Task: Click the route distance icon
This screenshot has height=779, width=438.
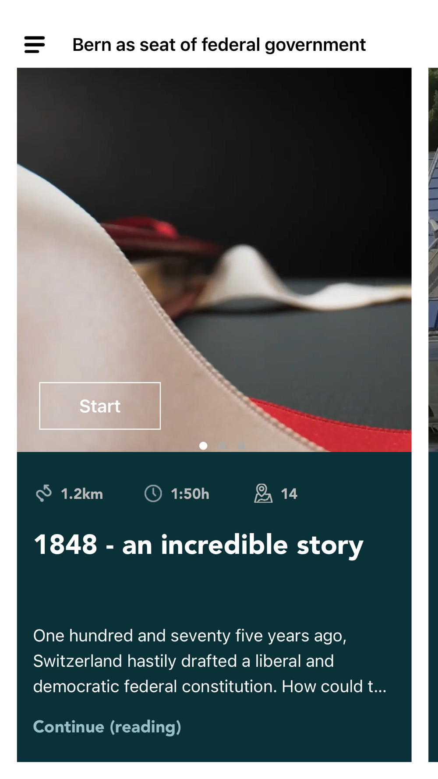Action: (x=44, y=494)
